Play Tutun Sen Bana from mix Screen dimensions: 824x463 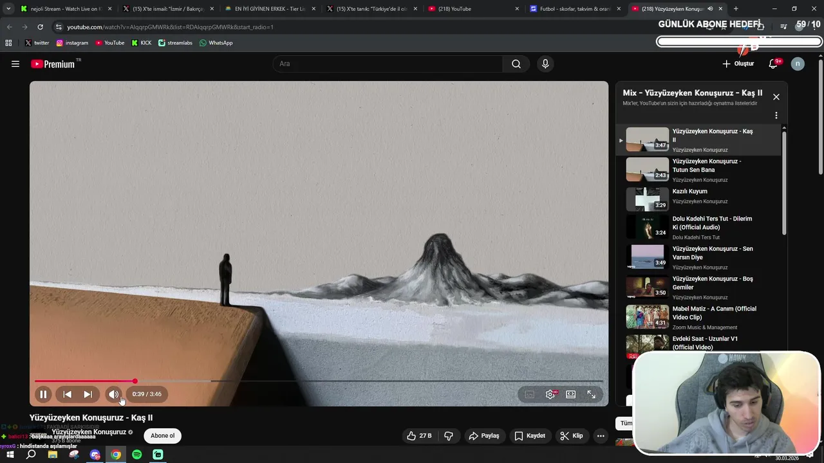tap(698, 170)
